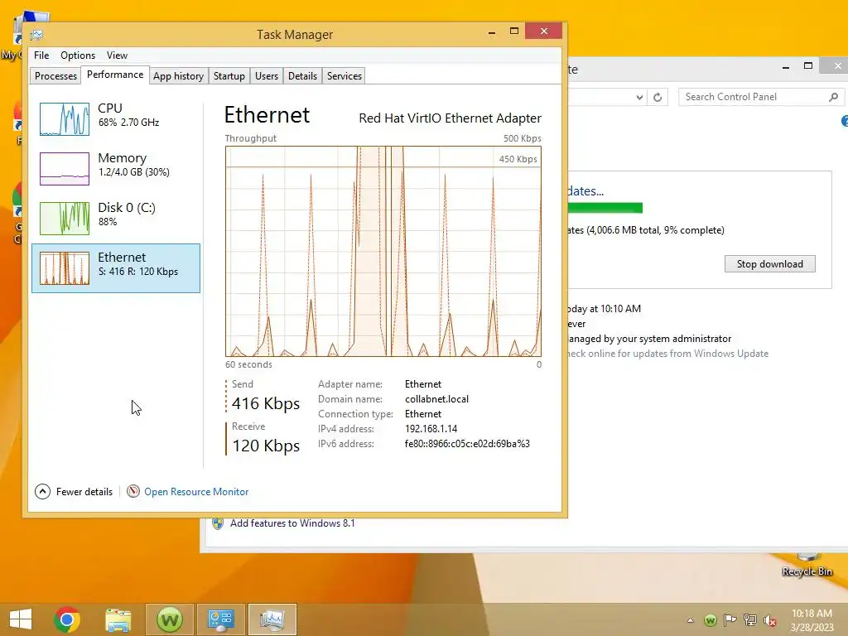Switch to Task Manager taskbar button
This screenshot has width=848, height=636.
coord(272,619)
